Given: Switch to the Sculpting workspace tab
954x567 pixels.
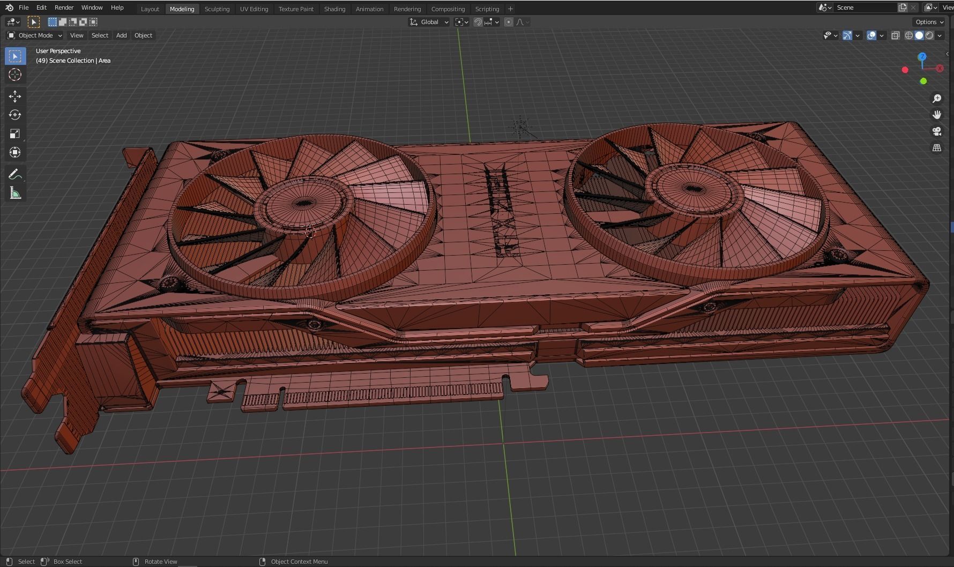Looking at the screenshot, I should tap(217, 9).
